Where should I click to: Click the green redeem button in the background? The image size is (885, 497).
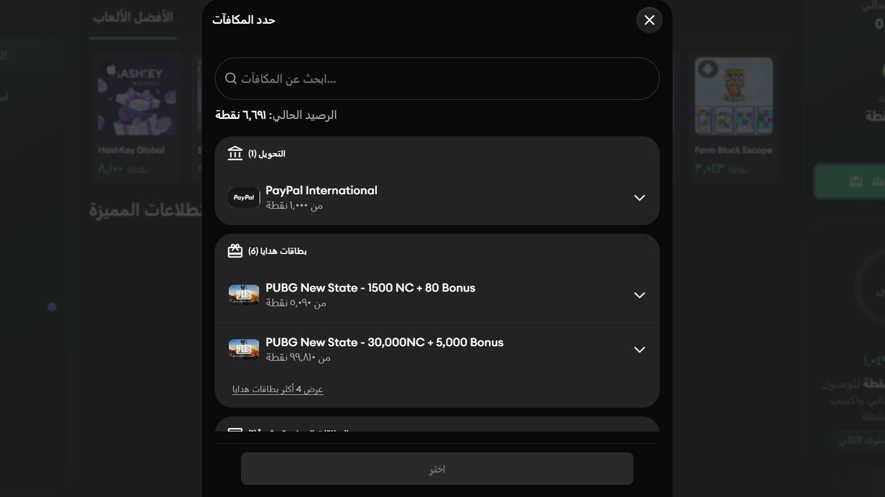(x=851, y=182)
